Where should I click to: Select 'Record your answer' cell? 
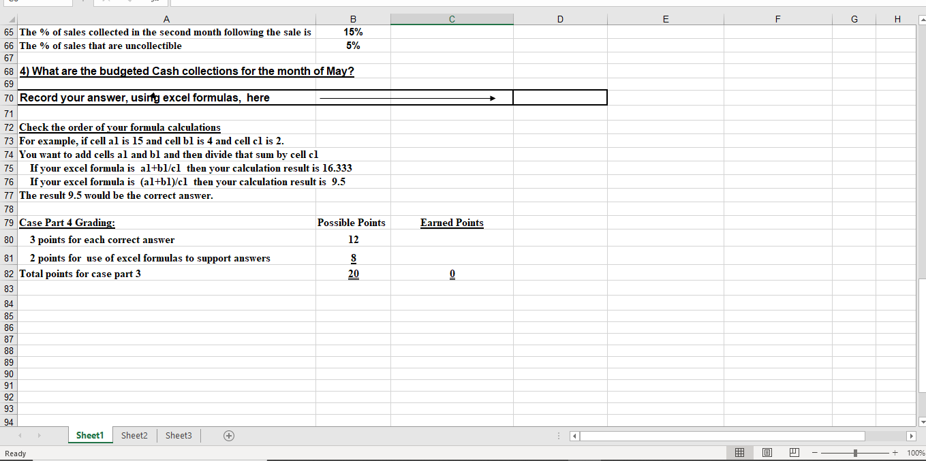[166, 98]
